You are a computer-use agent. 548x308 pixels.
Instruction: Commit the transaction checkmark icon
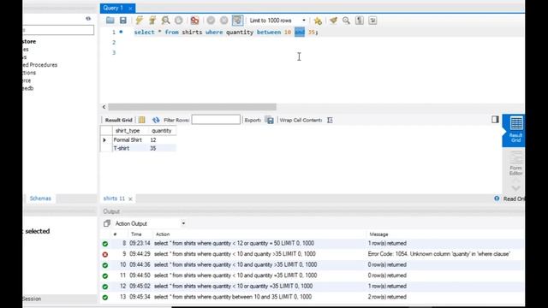click(x=211, y=21)
